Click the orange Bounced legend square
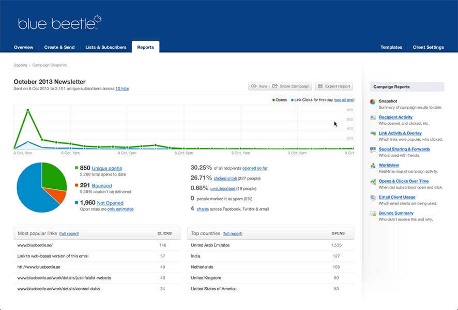Viewport: 458px width, 310px height. 77,185
